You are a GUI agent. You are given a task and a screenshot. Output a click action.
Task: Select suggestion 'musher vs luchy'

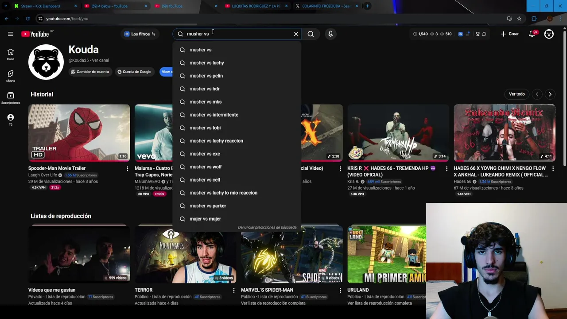[237, 62]
